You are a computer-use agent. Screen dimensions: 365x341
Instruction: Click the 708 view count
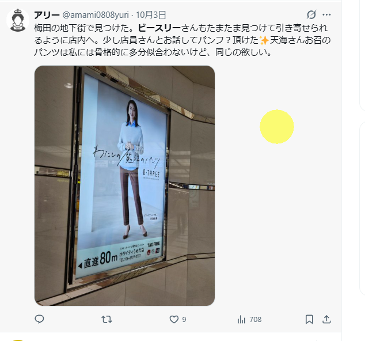tap(256, 320)
